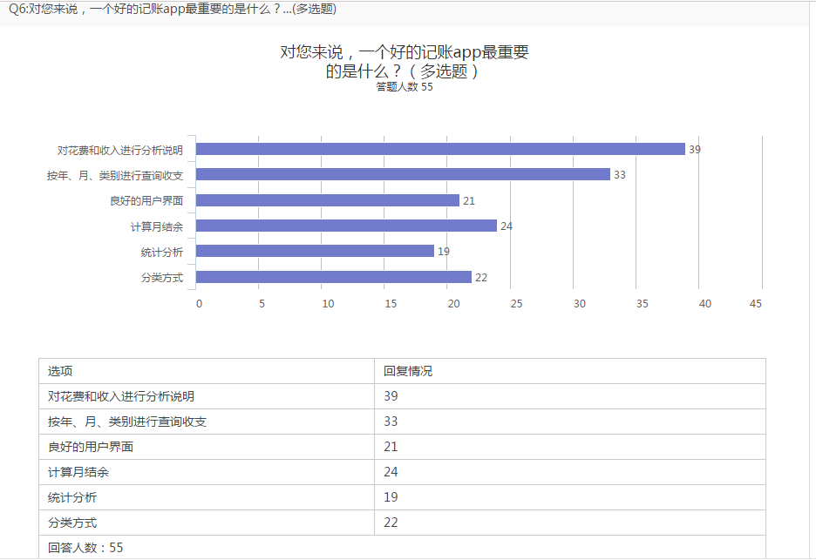The width and height of the screenshot is (816, 560).
Task: Click chart axis label 统计分析
Action: click(x=162, y=253)
